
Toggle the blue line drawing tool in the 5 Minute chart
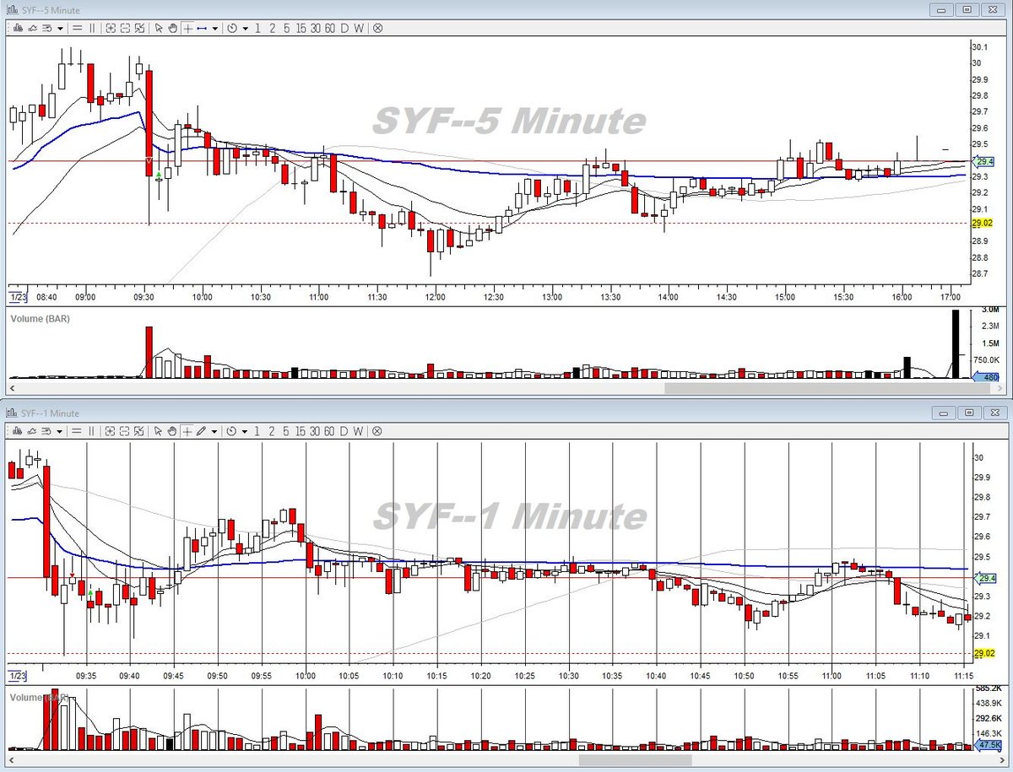tap(202, 28)
